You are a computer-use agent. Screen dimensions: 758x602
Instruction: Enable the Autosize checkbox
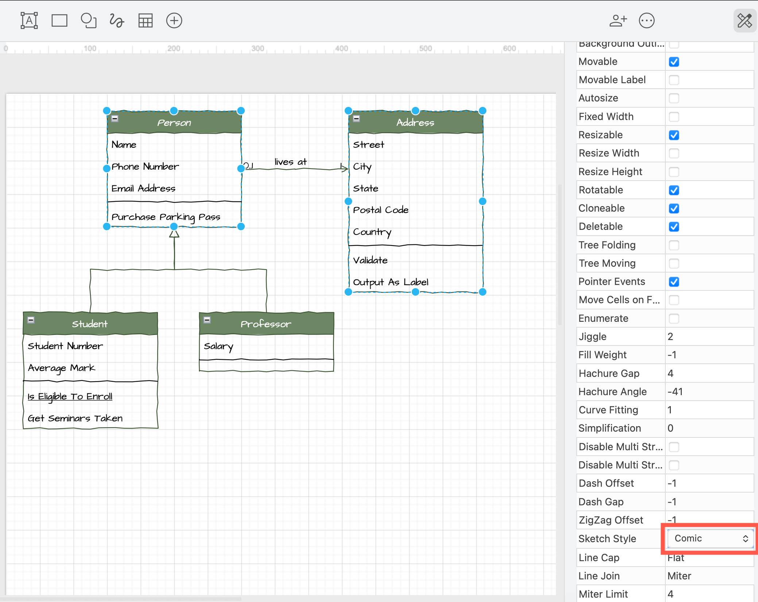(674, 98)
